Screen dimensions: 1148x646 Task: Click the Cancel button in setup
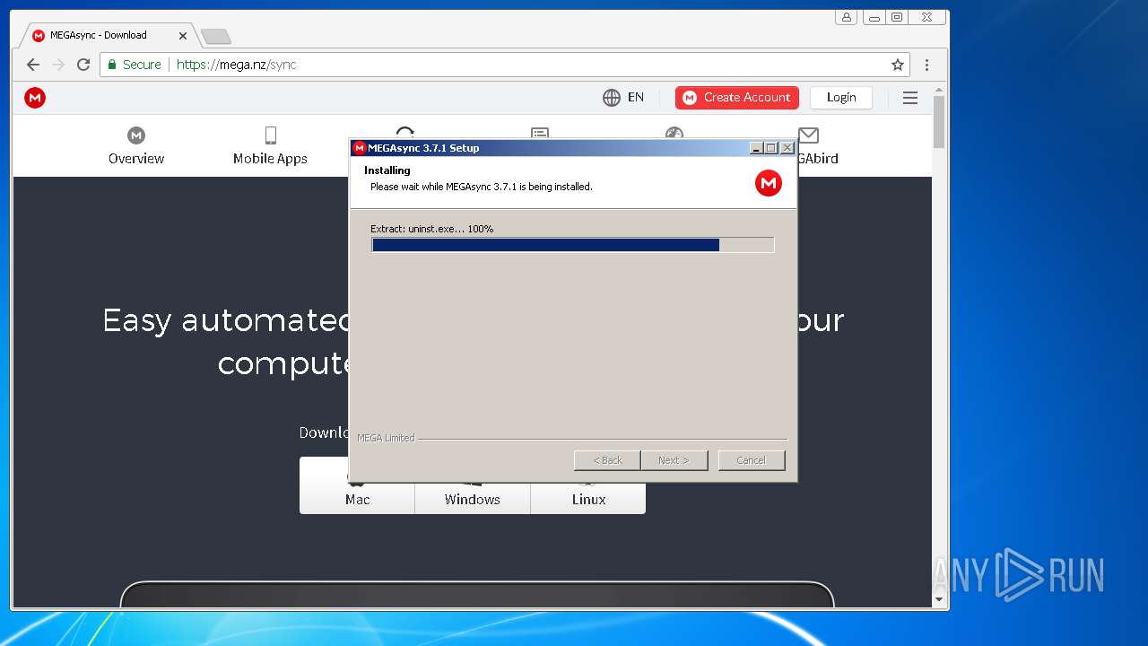click(x=752, y=460)
